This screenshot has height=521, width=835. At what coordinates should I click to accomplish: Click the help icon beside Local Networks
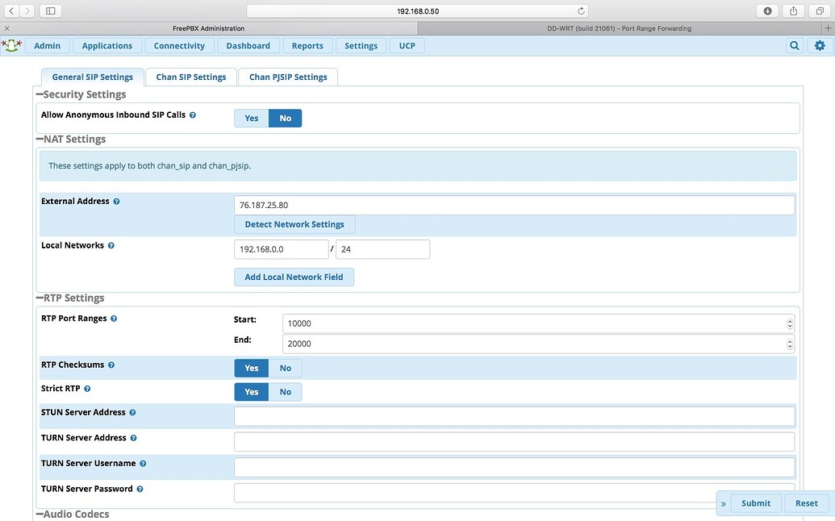click(x=111, y=245)
